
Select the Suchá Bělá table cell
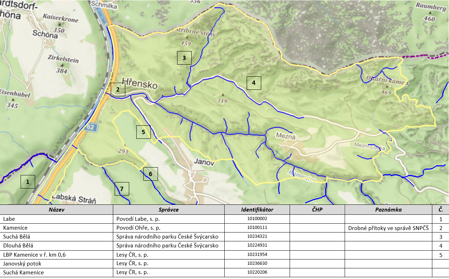click(x=16, y=237)
